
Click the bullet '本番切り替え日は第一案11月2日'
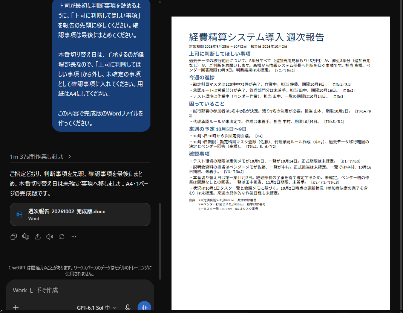click(279, 180)
